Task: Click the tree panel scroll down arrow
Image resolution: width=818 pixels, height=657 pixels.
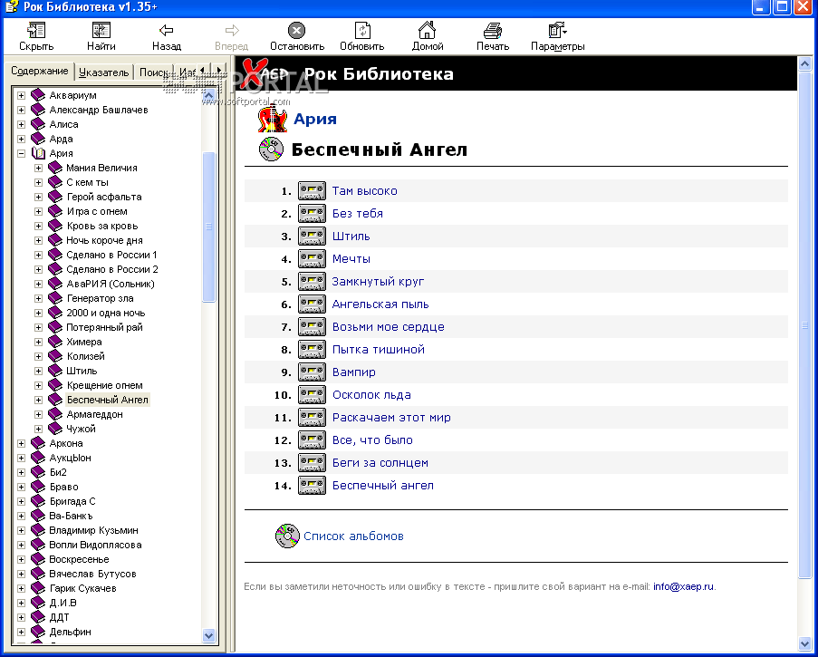Action: point(208,635)
